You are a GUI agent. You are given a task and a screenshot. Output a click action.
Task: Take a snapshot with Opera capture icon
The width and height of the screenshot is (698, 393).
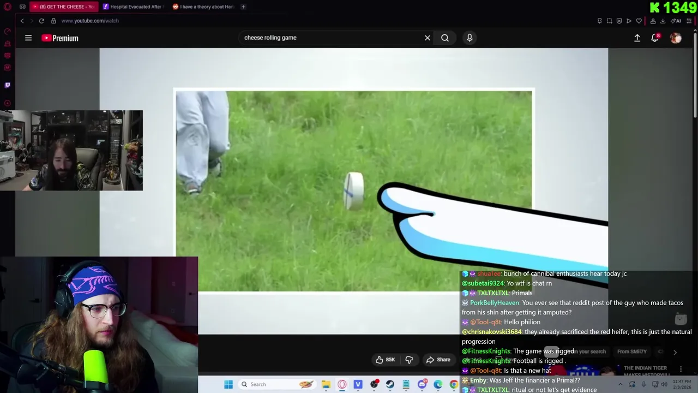(609, 21)
